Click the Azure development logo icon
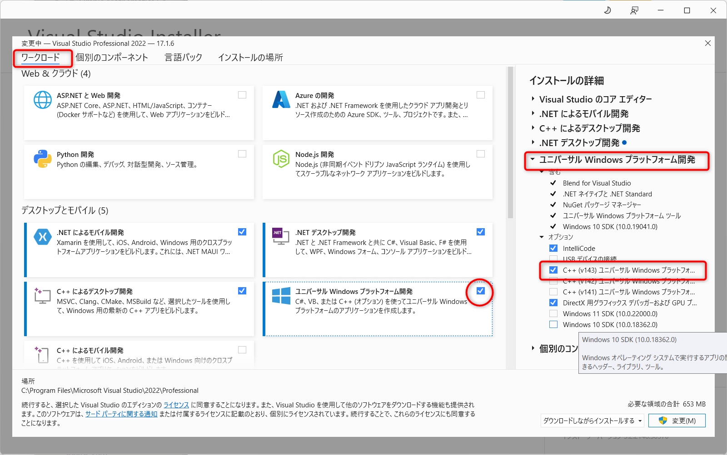The image size is (727, 455). point(281,100)
